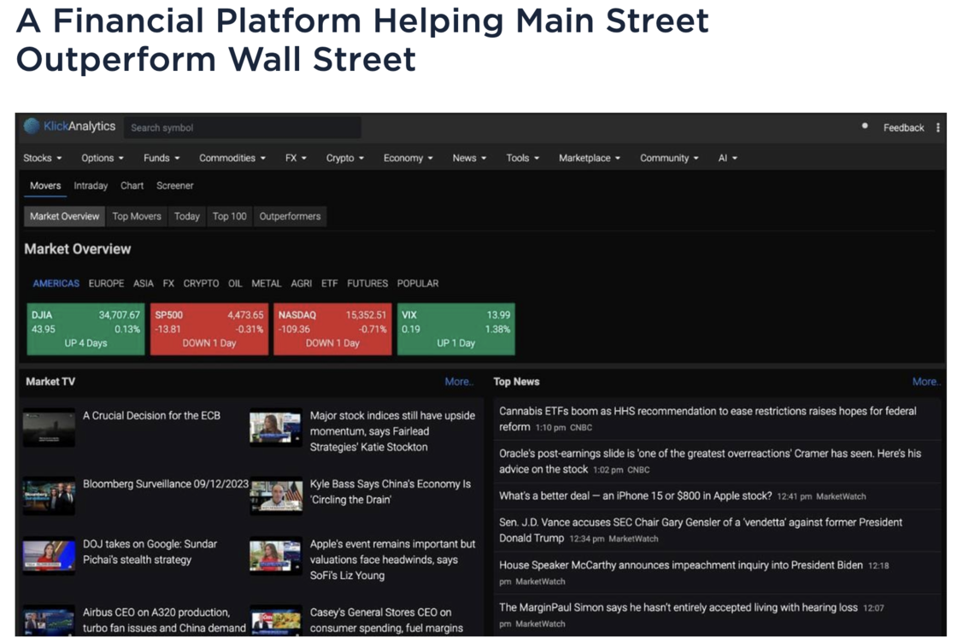Select the ASIA region filter
The height and width of the screenshot is (644, 957).
tap(144, 284)
